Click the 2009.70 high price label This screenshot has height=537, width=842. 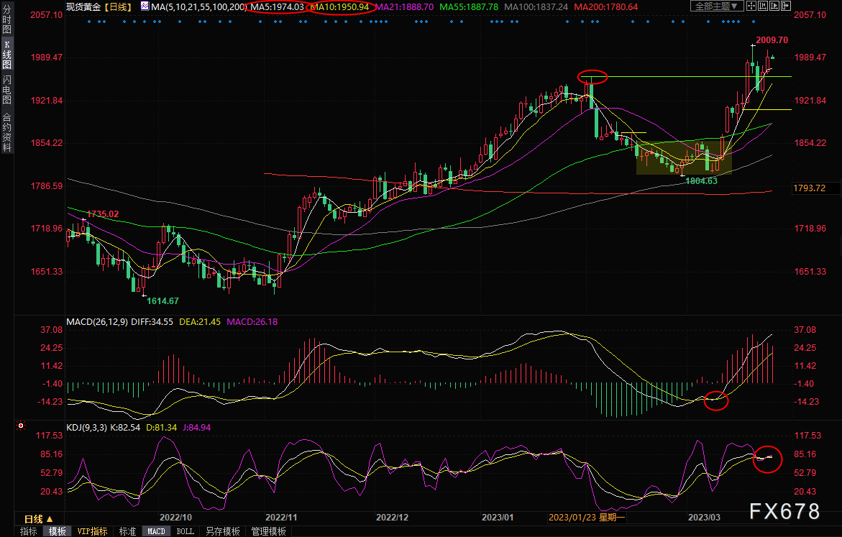coord(772,40)
